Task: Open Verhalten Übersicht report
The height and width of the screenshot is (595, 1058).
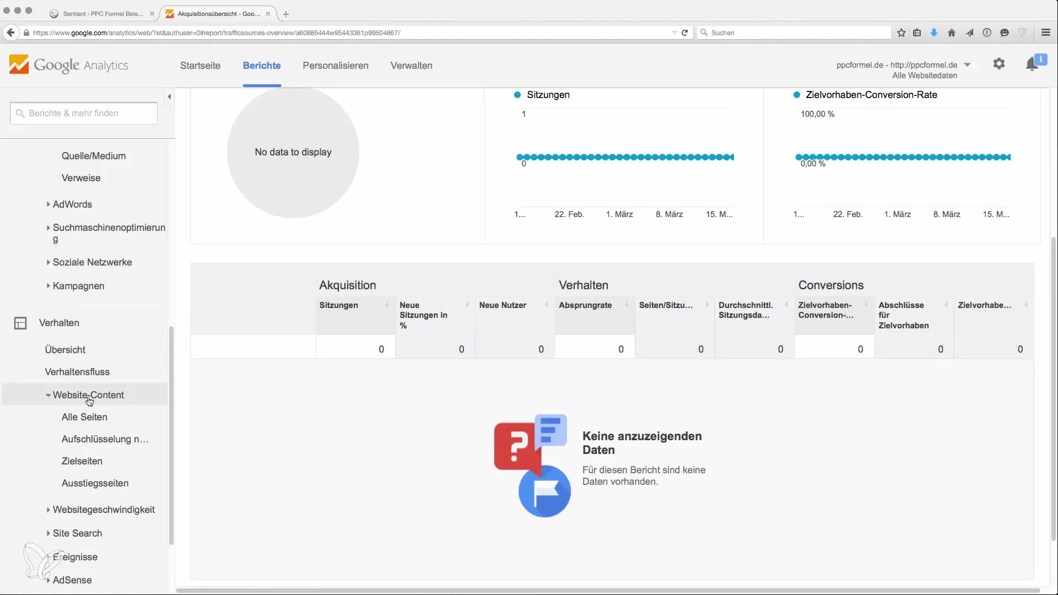Action: pyautogui.click(x=65, y=350)
